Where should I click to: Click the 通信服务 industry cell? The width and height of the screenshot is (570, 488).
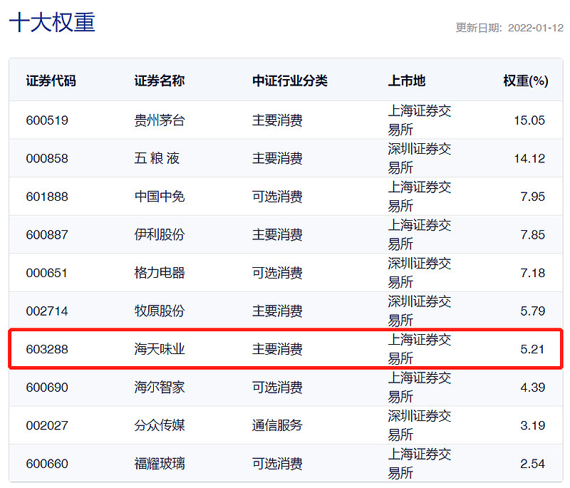tap(277, 425)
